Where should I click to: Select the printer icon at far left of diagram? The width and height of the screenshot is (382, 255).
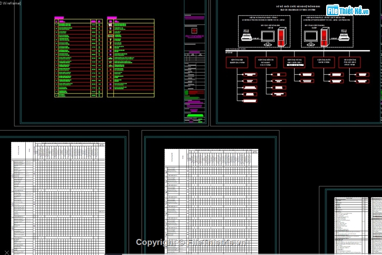pos(246,37)
